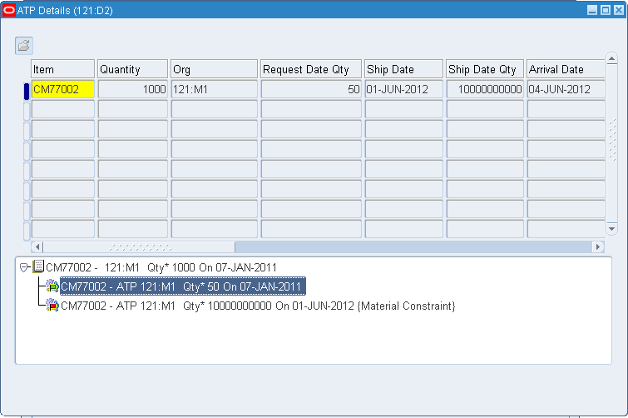Close the ATP Details window
Screen dimensions: 628x418
(x=619, y=10)
